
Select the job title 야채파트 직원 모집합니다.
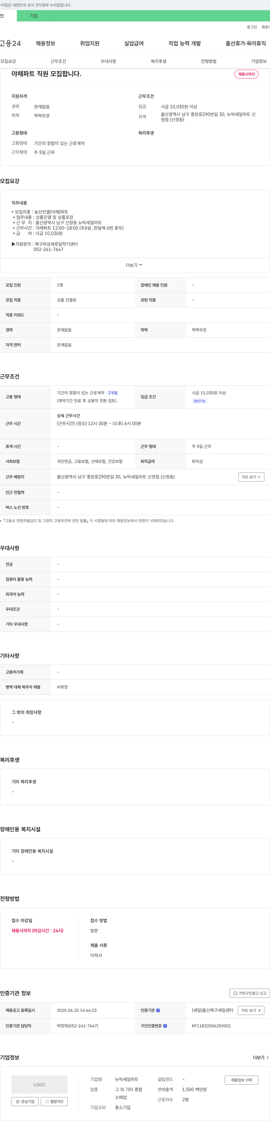coord(46,74)
